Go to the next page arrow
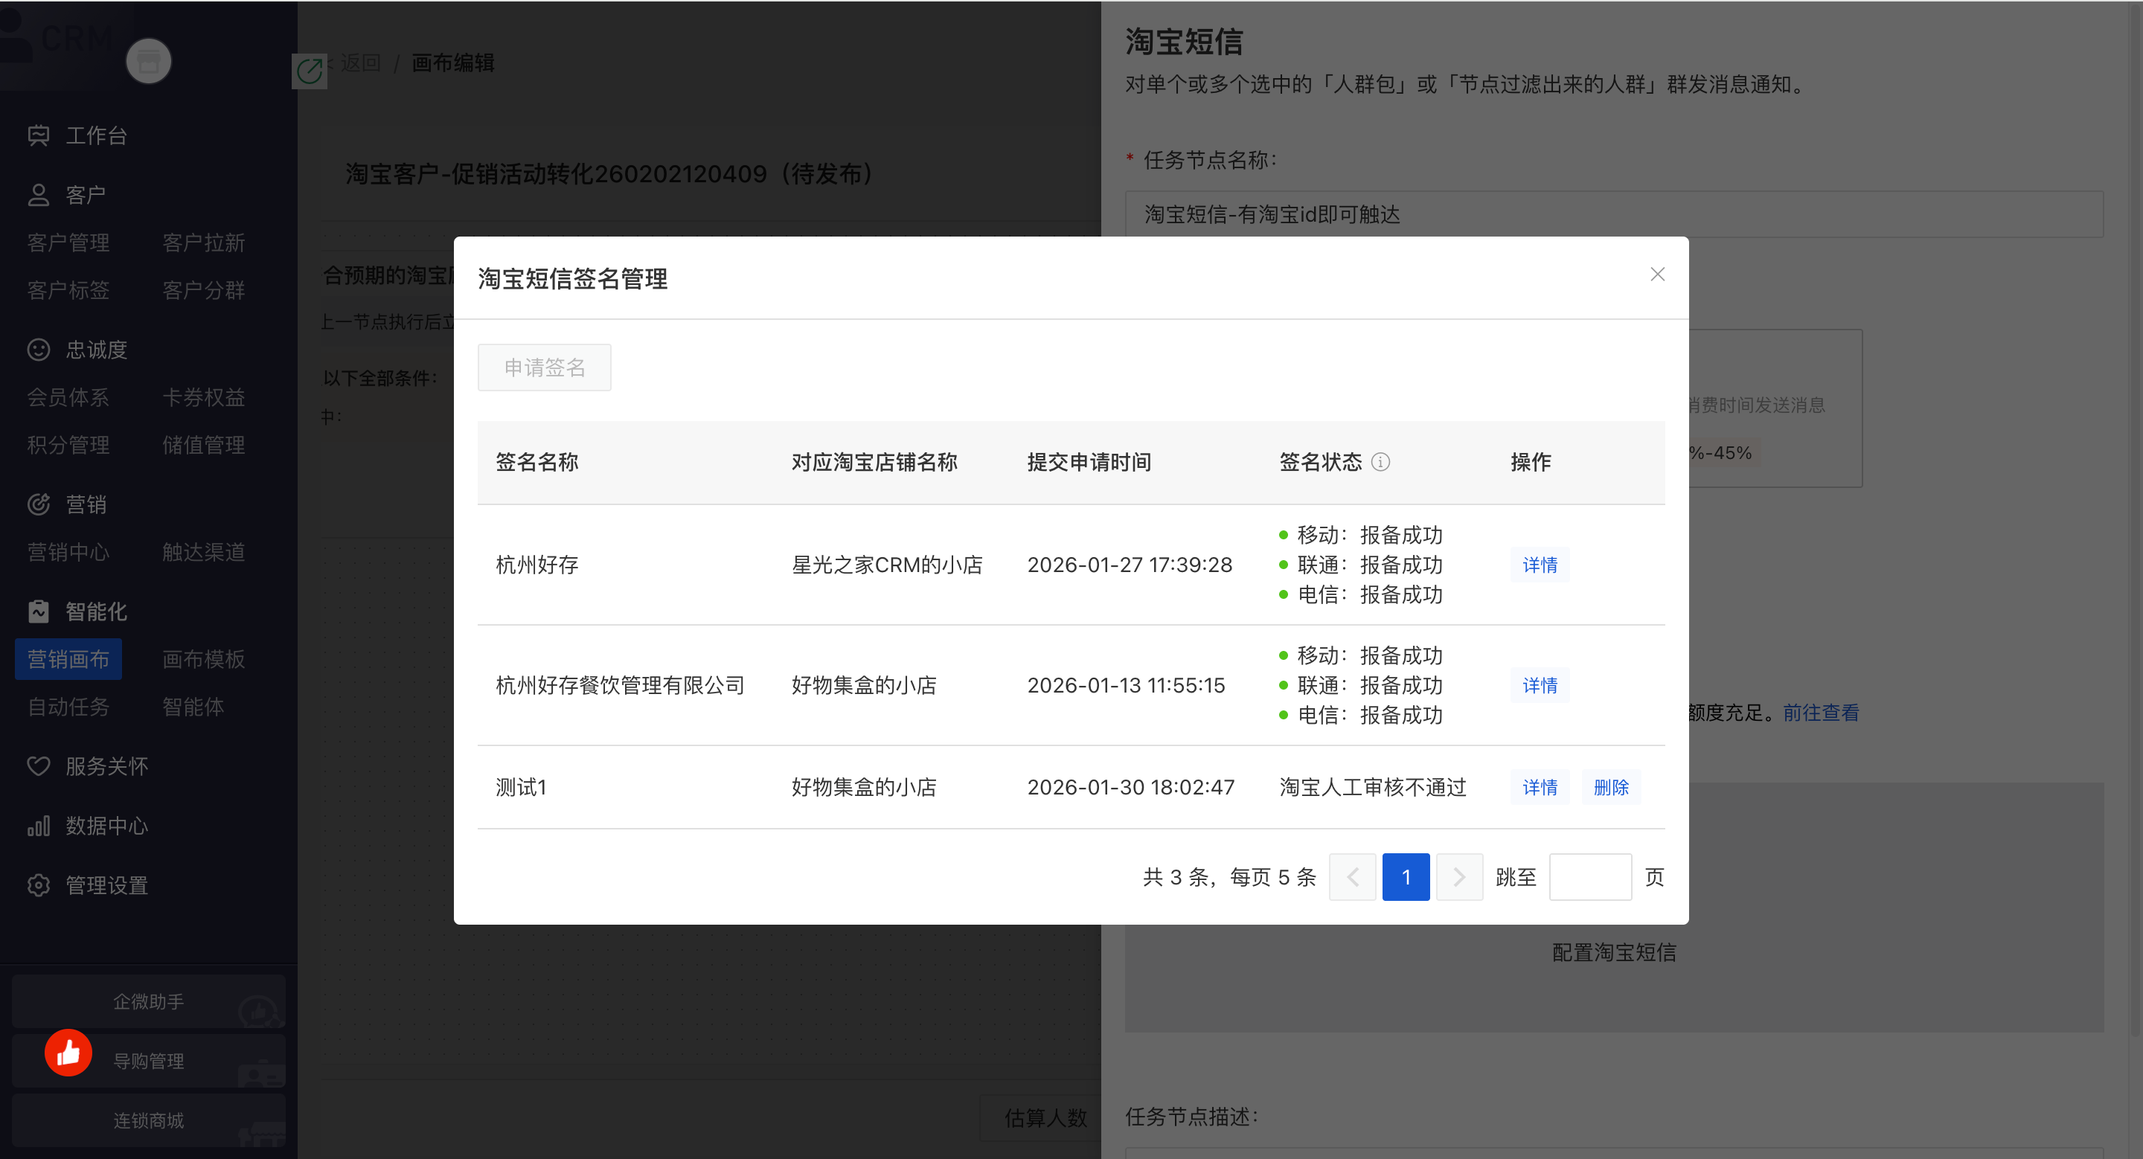The image size is (2143, 1159). (1459, 877)
